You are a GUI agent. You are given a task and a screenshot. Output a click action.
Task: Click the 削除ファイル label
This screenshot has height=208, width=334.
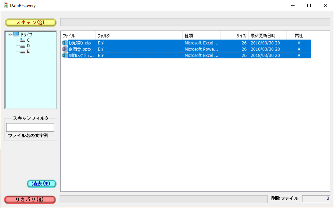click(x=285, y=198)
